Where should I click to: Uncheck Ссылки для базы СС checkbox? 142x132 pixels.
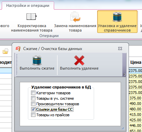point(33,109)
